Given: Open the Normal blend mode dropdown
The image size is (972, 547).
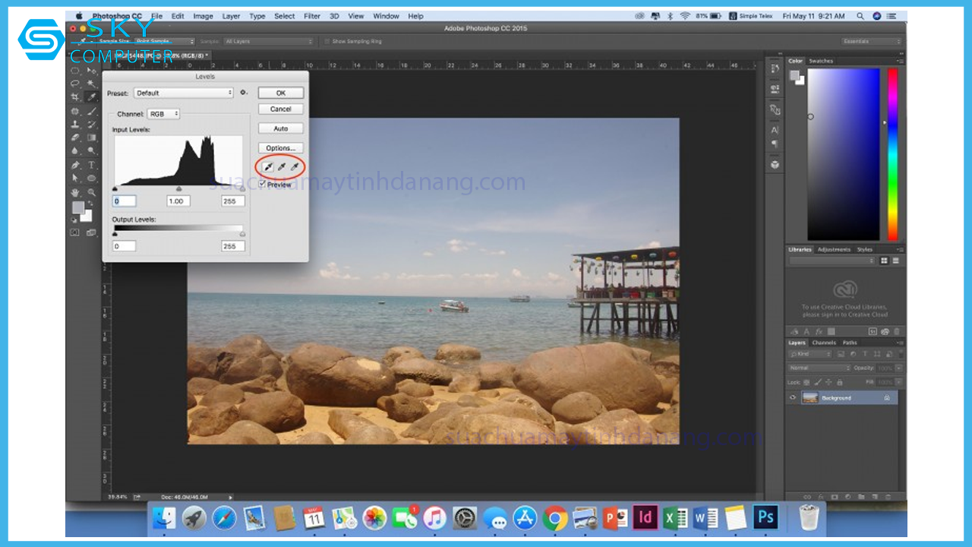Looking at the screenshot, I should (x=819, y=368).
